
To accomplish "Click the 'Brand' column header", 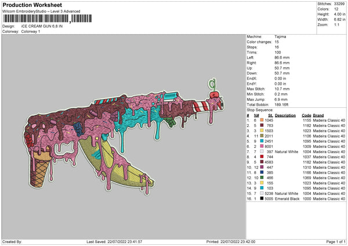I will coord(318,115).
